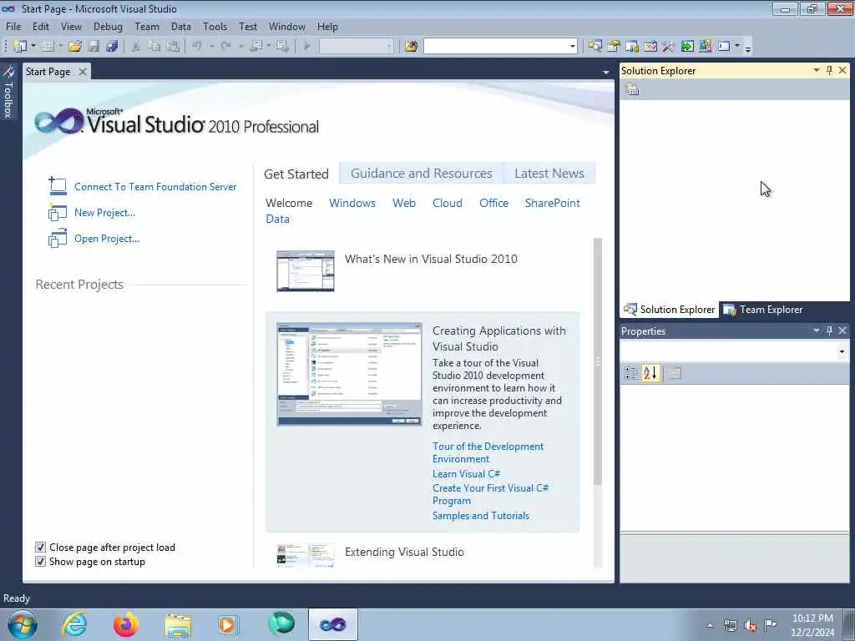This screenshot has width=855, height=641.
Task: Open the Find combo box dropdown arrow
Action: pos(572,47)
